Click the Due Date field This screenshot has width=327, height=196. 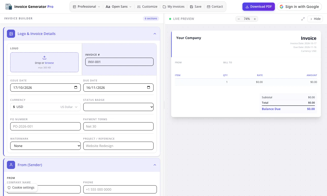pos(118,88)
